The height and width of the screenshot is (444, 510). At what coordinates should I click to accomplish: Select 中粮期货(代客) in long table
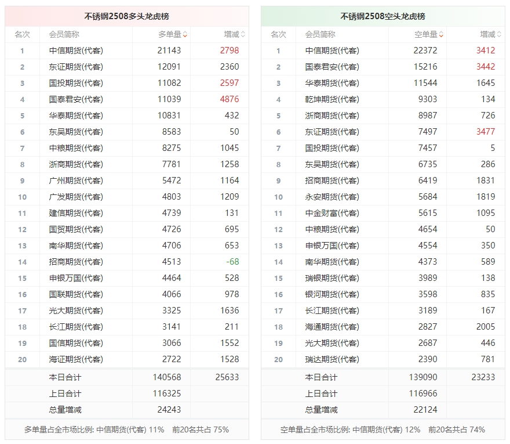tap(76, 148)
